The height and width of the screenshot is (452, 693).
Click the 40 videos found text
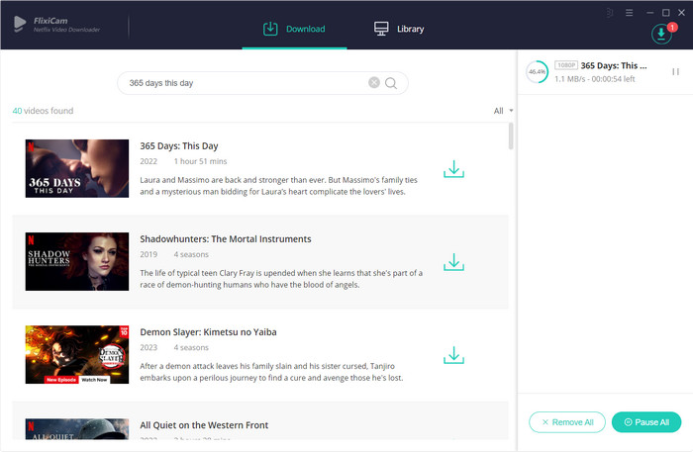(x=43, y=111)
